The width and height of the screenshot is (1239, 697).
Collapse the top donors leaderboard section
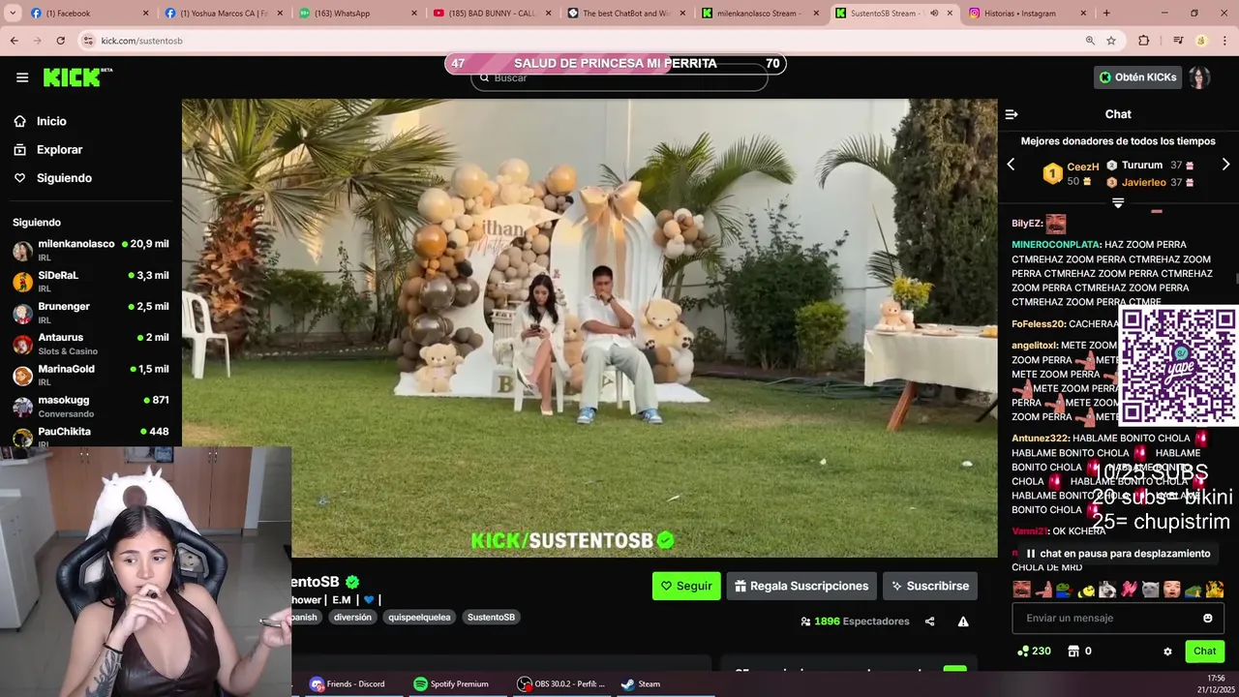tap(1118, 203)
